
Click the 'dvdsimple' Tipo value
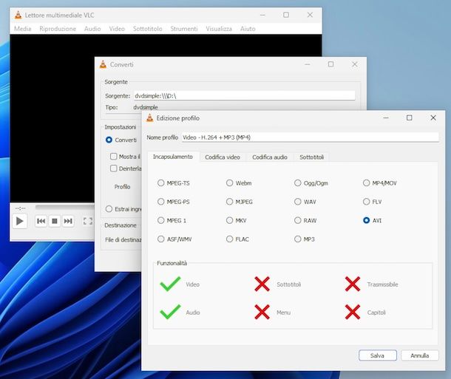click(146, 107)
